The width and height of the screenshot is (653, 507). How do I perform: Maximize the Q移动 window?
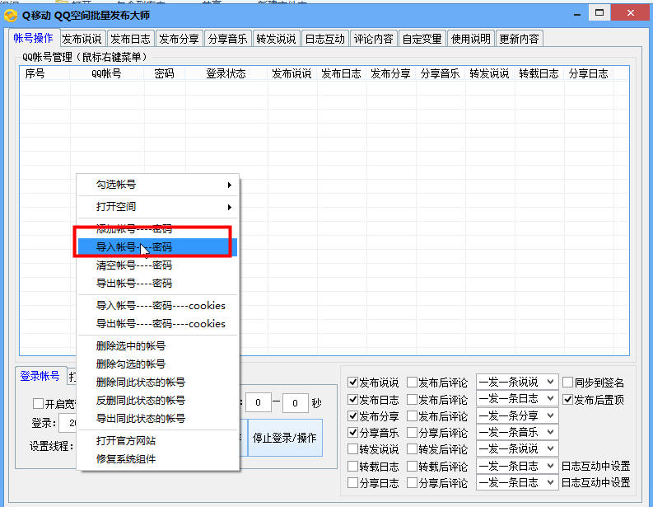[x=599, y=13]
